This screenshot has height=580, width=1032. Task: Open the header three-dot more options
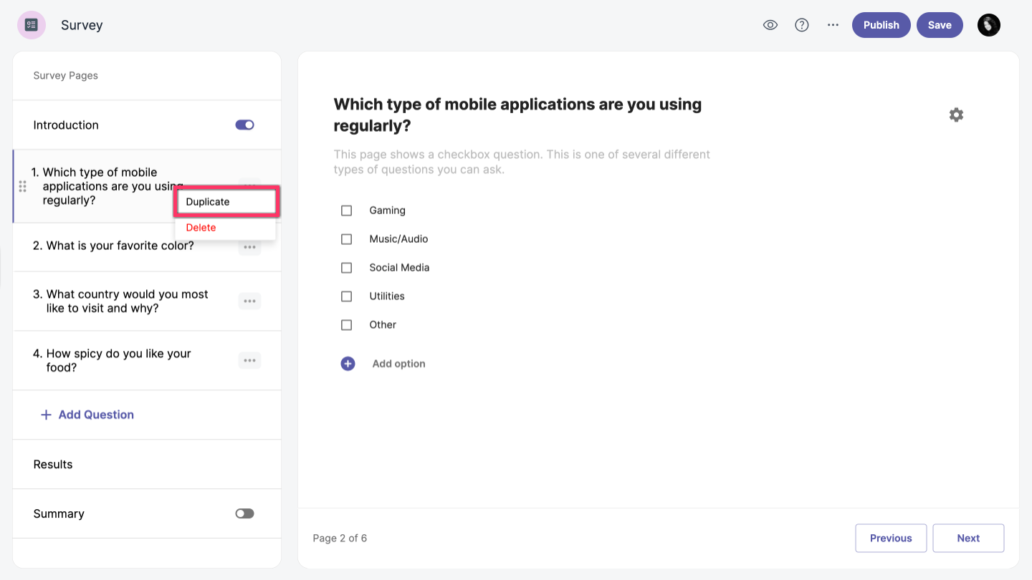coord(833,25)
